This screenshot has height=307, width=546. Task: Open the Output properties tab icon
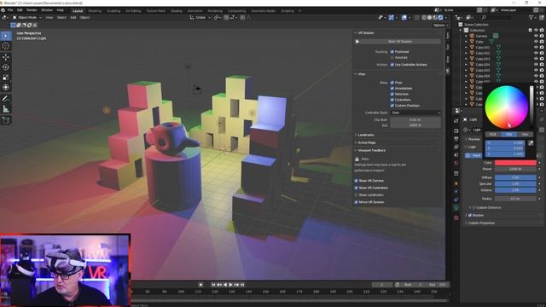tap(456, 139)
